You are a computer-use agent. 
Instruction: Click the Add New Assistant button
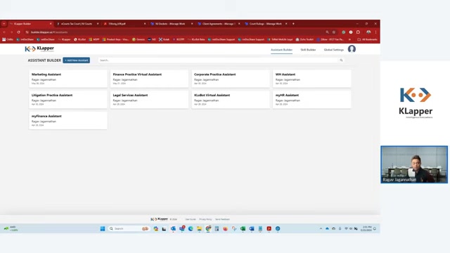(x=77, y=60)
